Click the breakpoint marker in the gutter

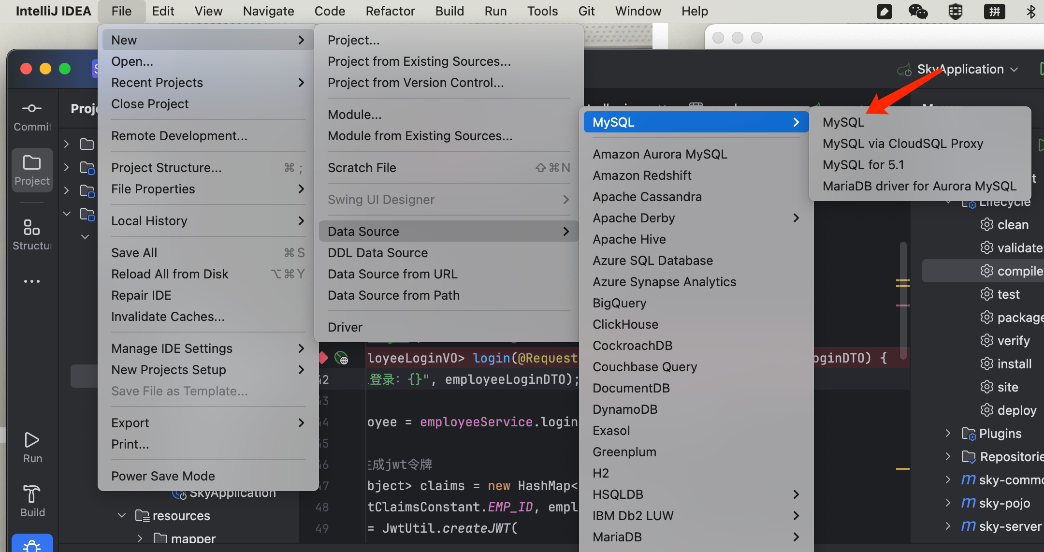(x=324, y=358)
